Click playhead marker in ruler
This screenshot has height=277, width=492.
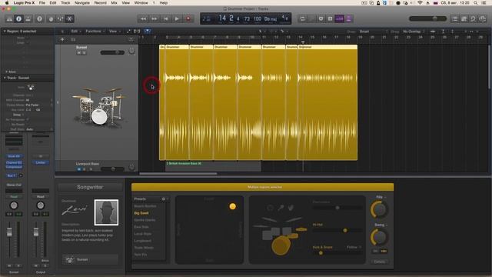point(303,42)
